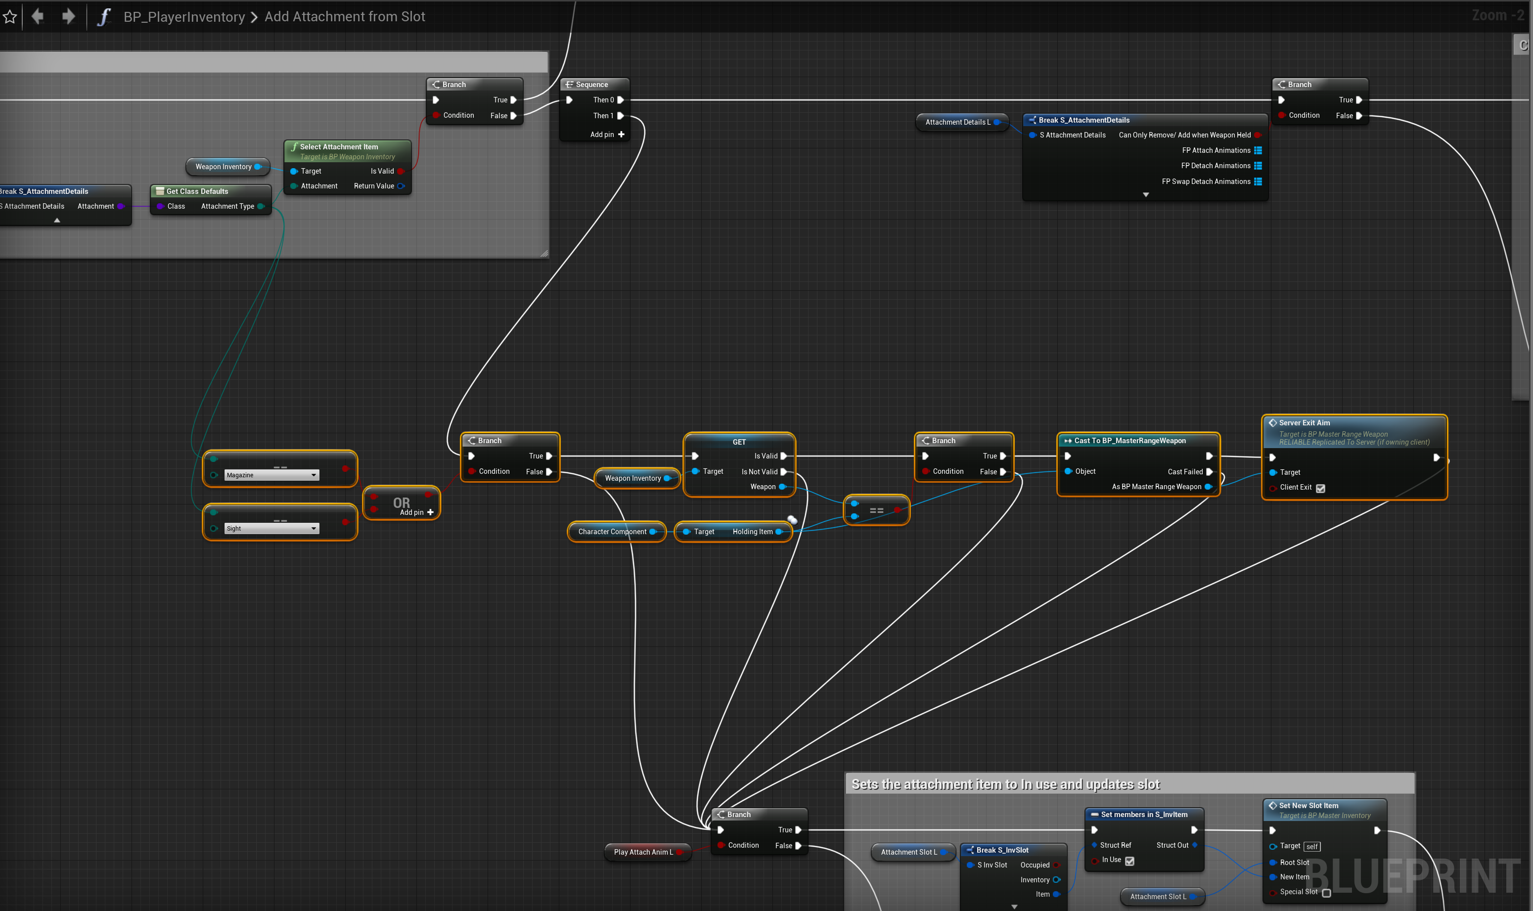This screenshot has width=1533, height=911.
Task: Click the favorite star icon
Action: tap(9, 17)
